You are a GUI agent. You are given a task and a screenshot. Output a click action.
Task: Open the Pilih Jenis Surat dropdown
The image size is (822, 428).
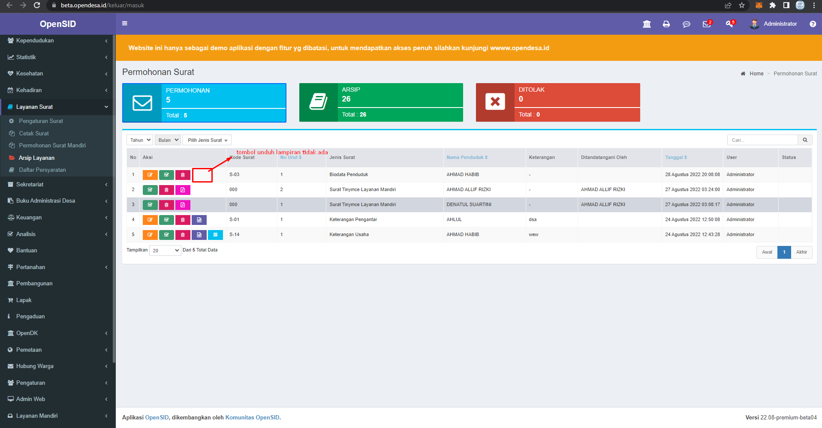pos(207,140)
